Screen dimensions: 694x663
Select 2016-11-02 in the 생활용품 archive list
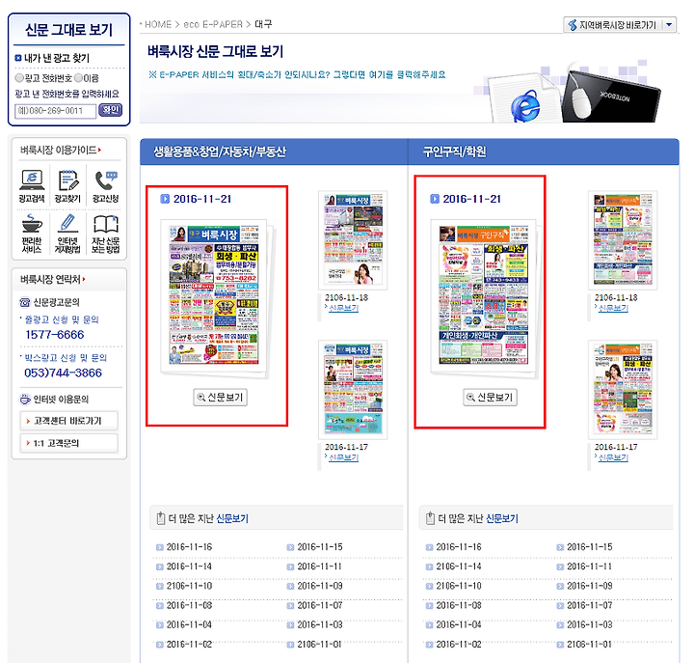[189, 645]
